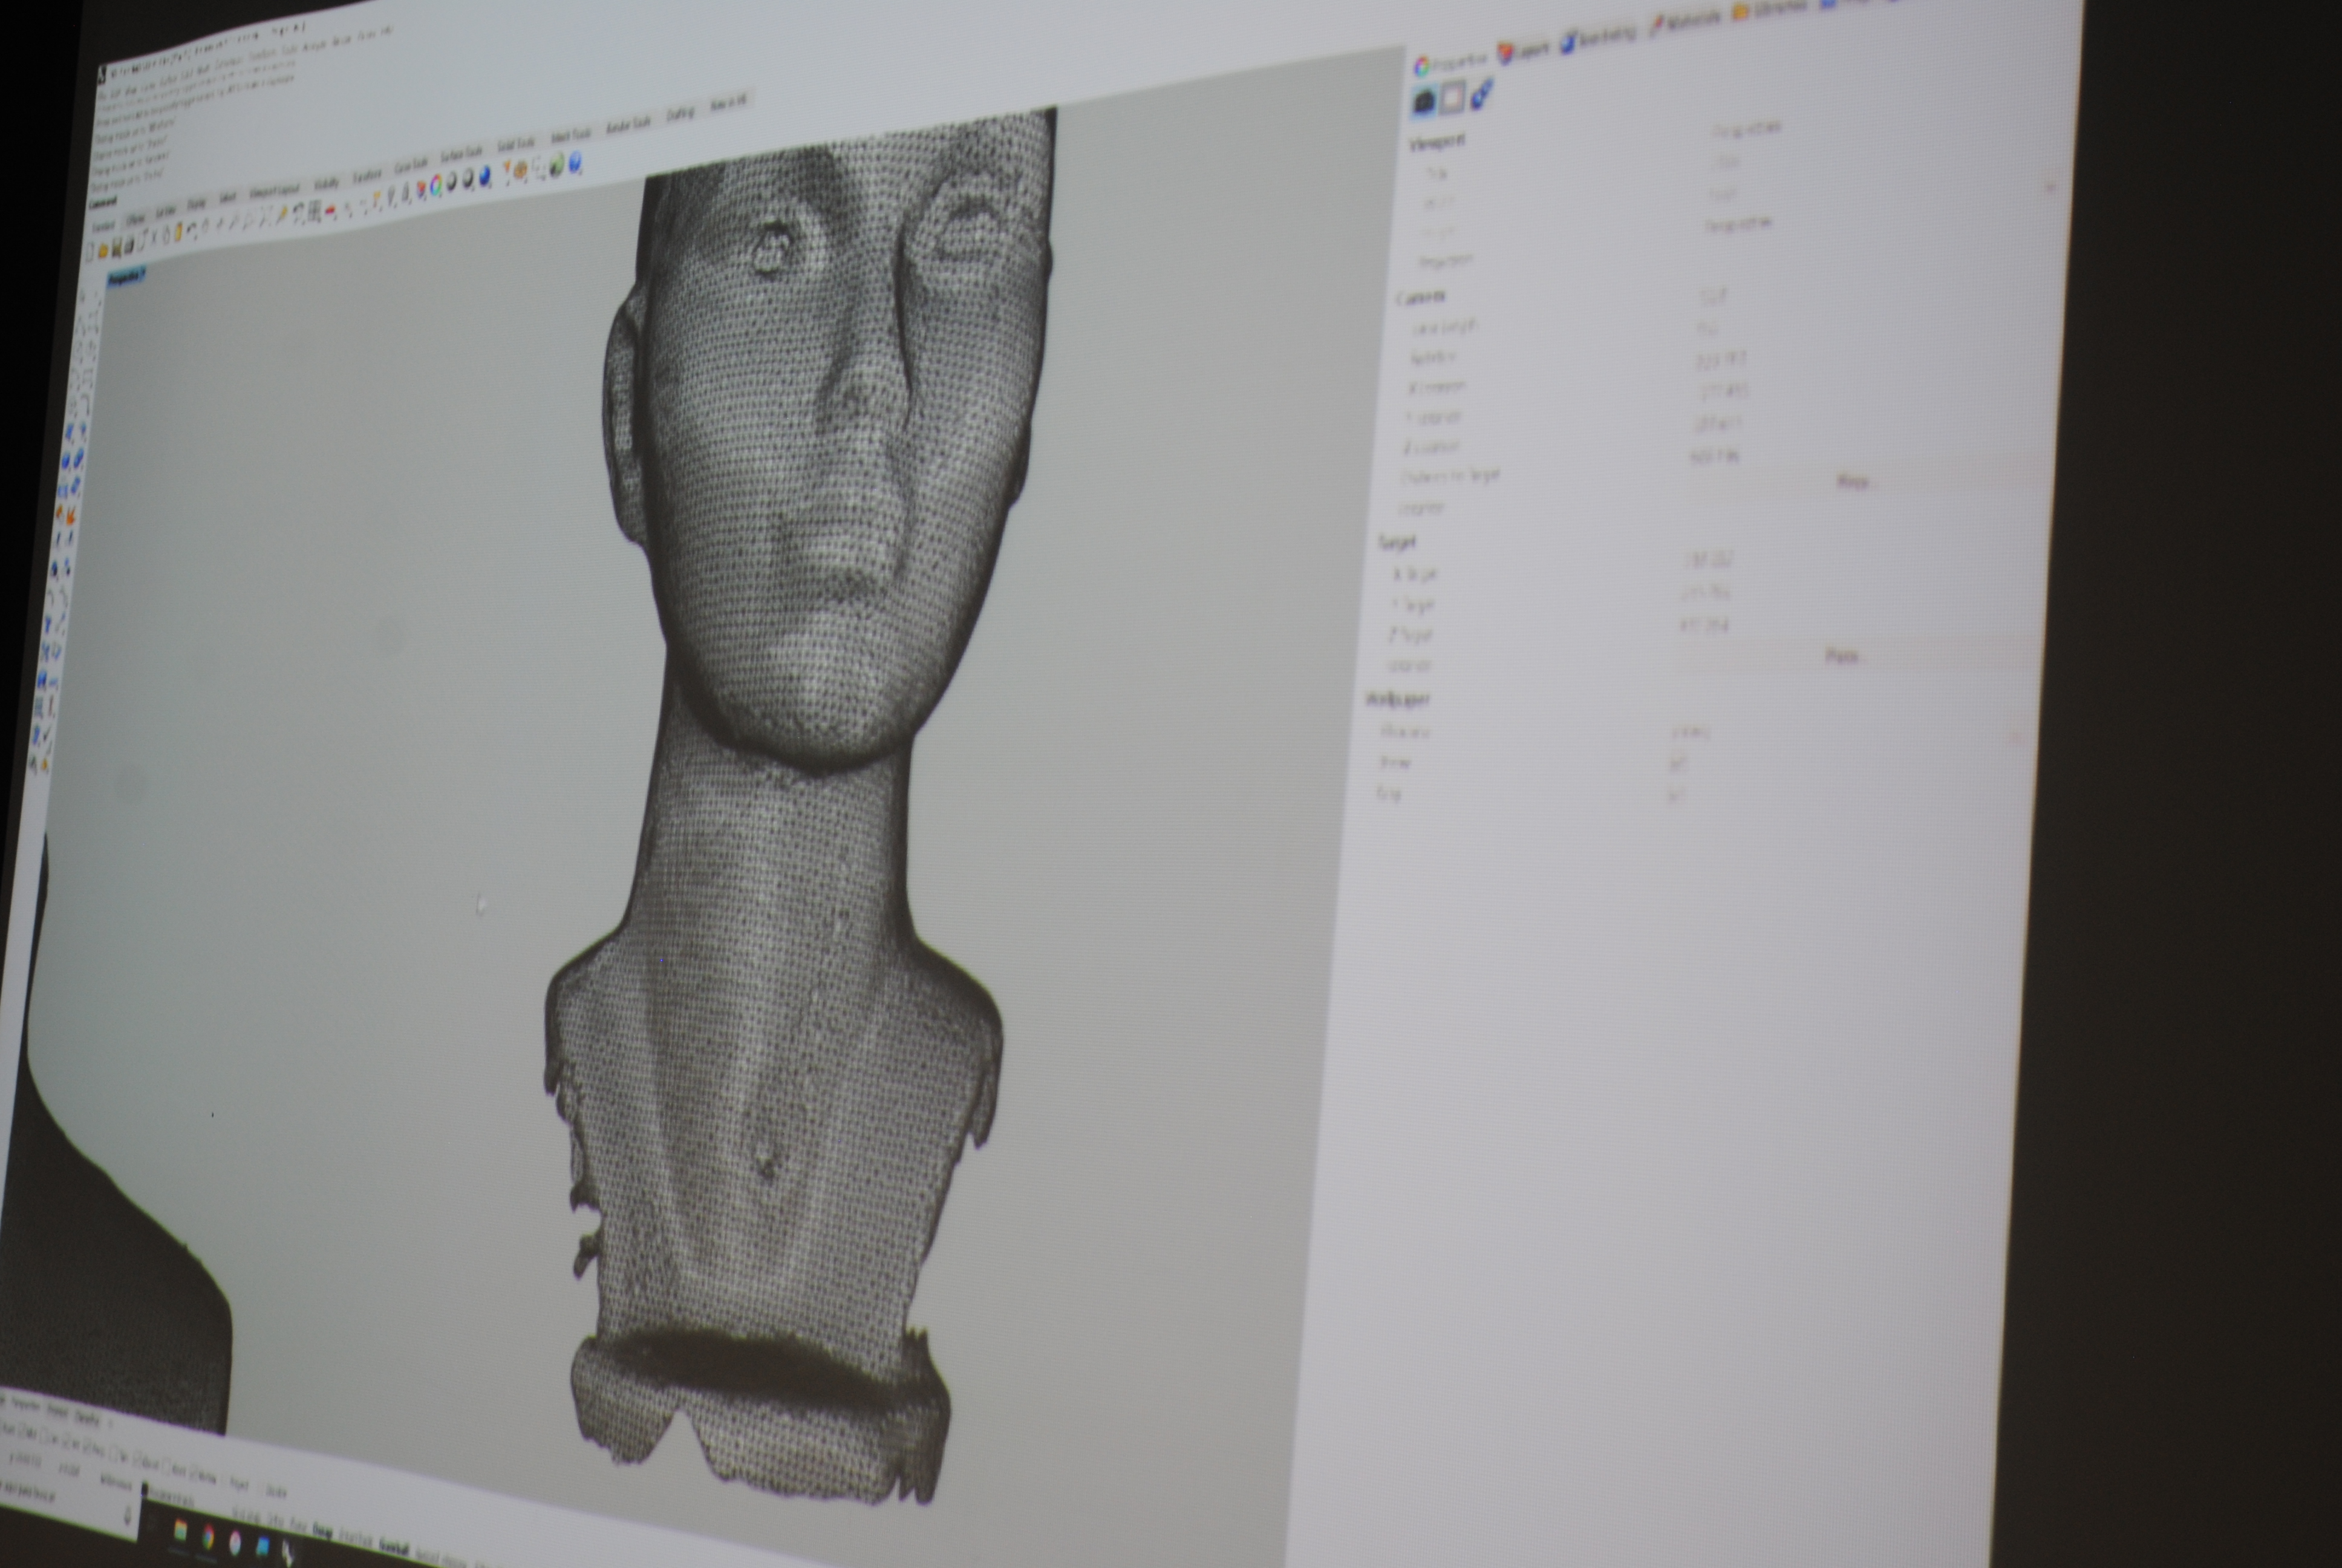Click the green sphere toolbar icon
The image size is (2342, 1568).
(x=556, y=167)
